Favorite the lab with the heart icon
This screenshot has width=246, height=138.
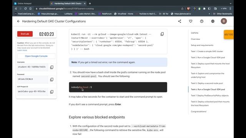click(x=191, y=21)
